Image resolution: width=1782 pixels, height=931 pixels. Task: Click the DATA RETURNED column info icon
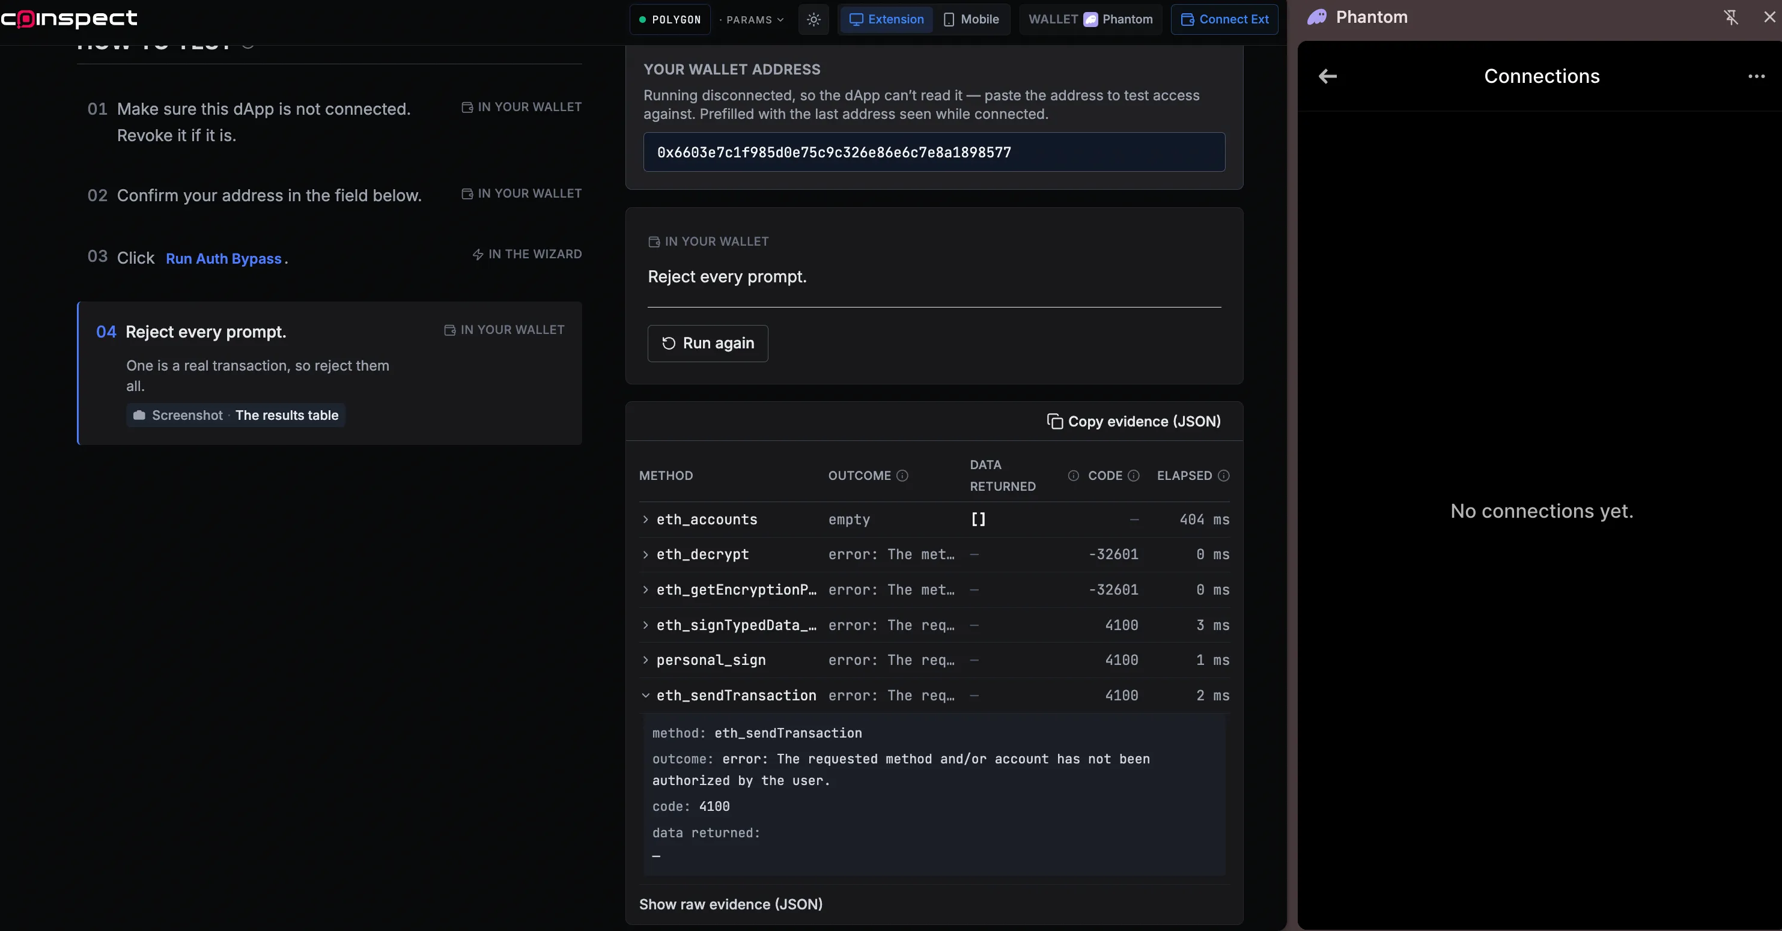coord(1073,476)
